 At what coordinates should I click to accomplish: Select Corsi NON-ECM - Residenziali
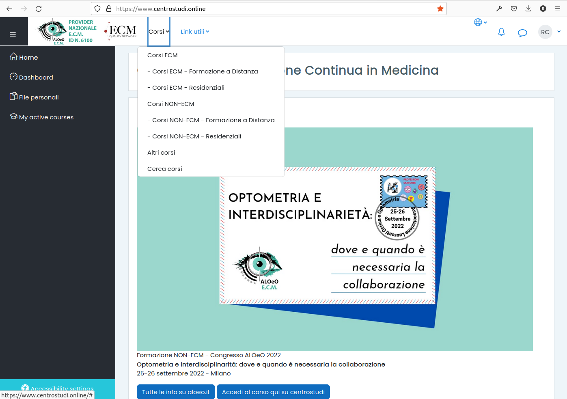[211, 136]
